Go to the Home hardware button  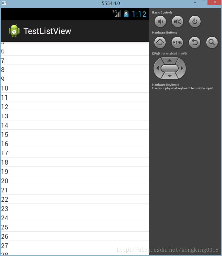point(160,42)
